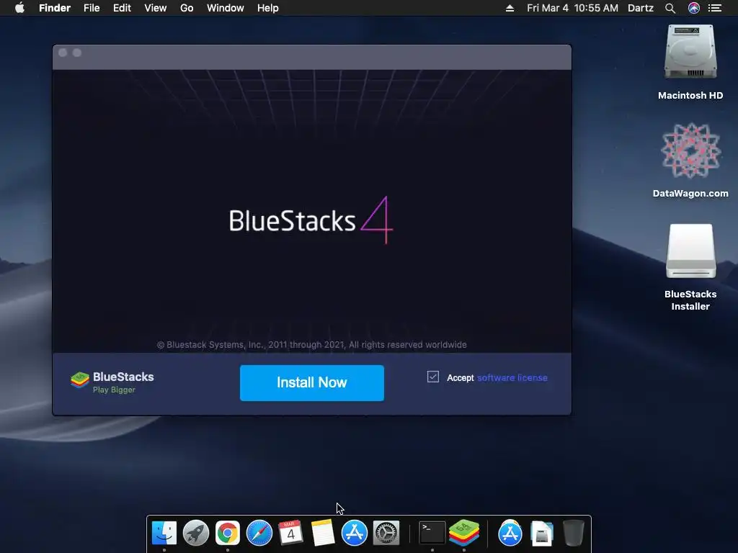
Task: Open the Edit menu
Action: tap(122, 8)
